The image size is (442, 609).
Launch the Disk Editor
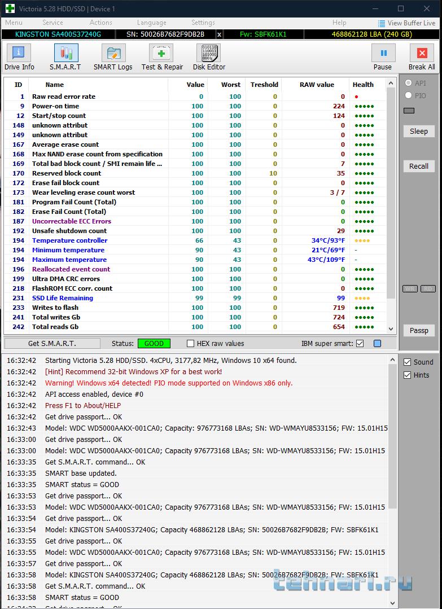[x=209, y=57]
